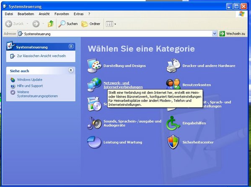
Task: Click the classic view switch icon
Action: pyautogui.click(x=13, y=56)
